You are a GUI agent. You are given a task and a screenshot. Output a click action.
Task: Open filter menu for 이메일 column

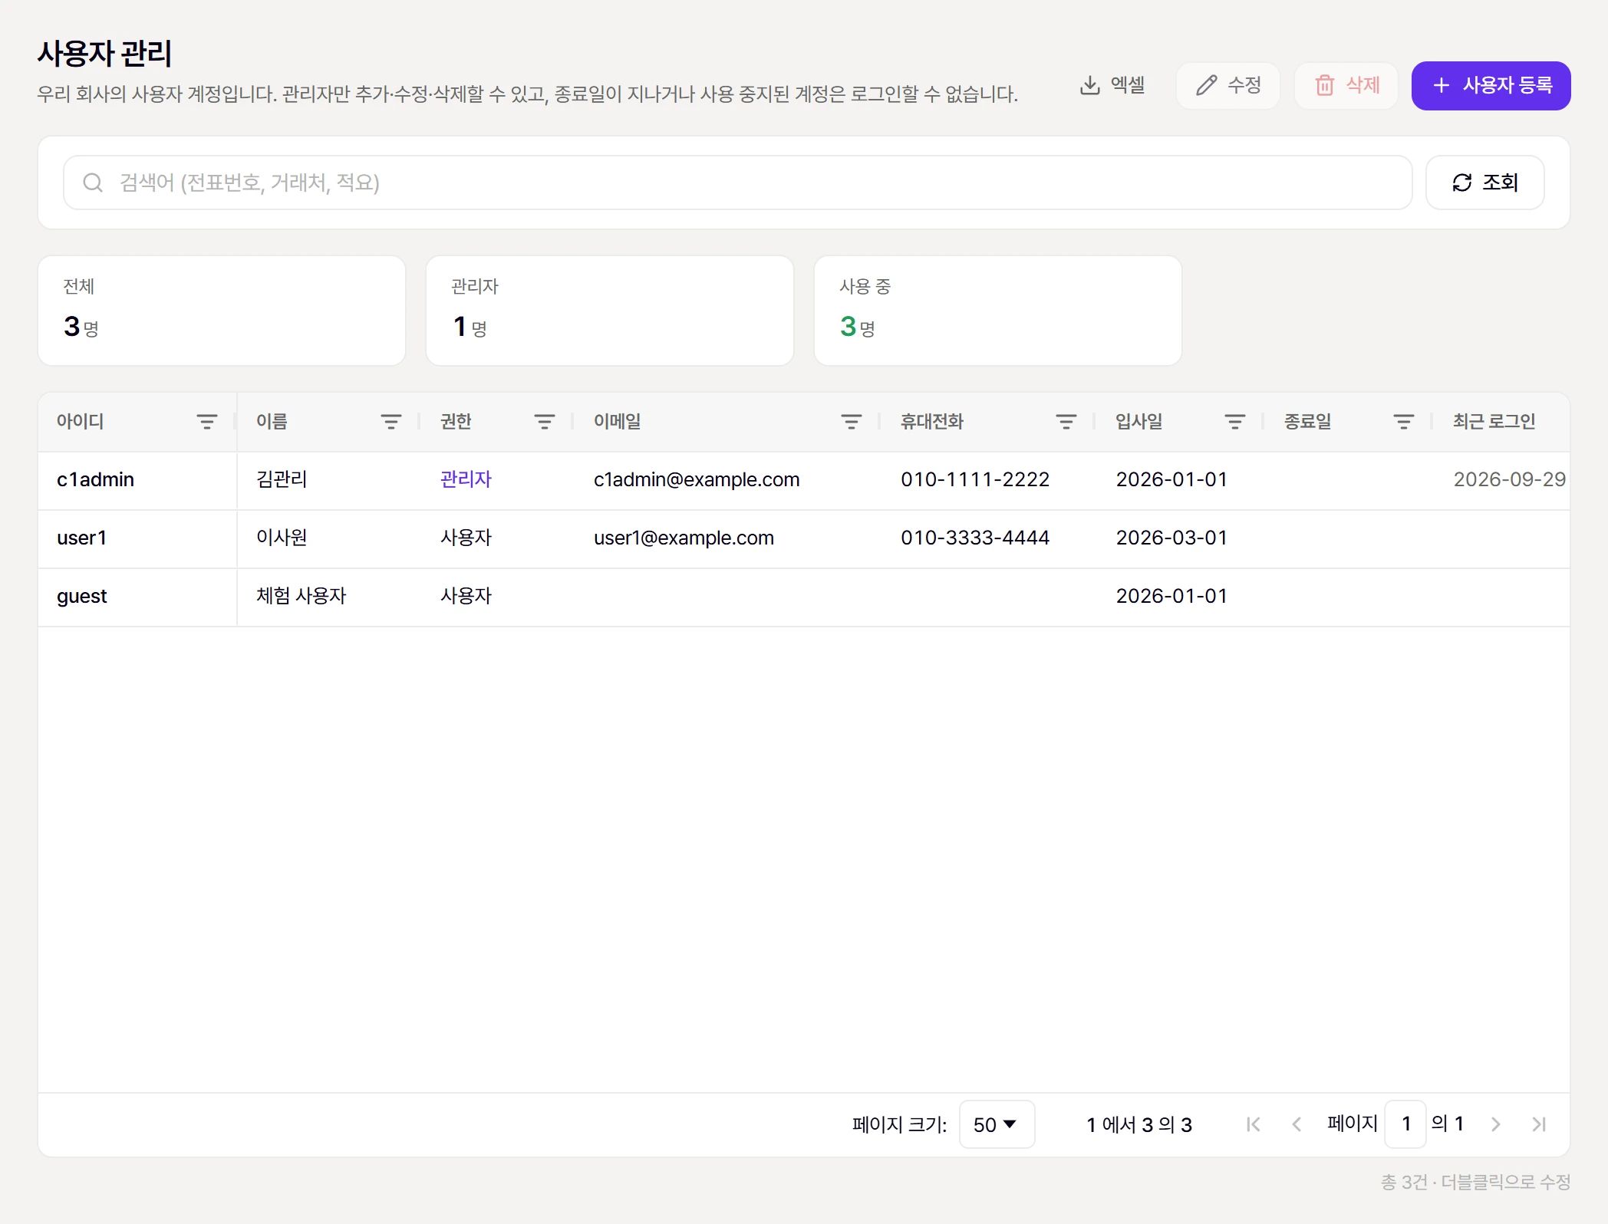coord(851,422)
